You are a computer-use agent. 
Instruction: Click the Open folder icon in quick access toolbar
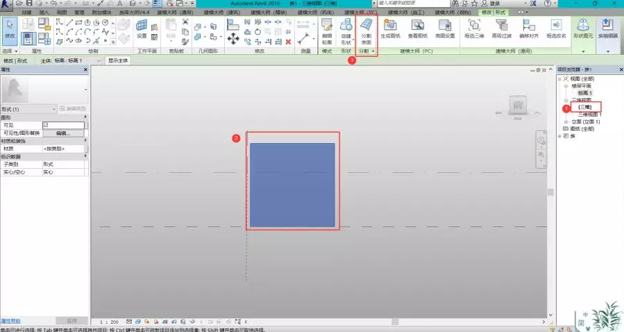[x=19, y=3]
